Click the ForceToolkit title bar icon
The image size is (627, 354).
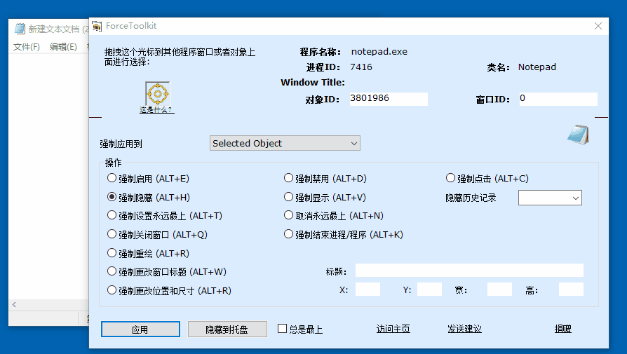tap(97, 27)
